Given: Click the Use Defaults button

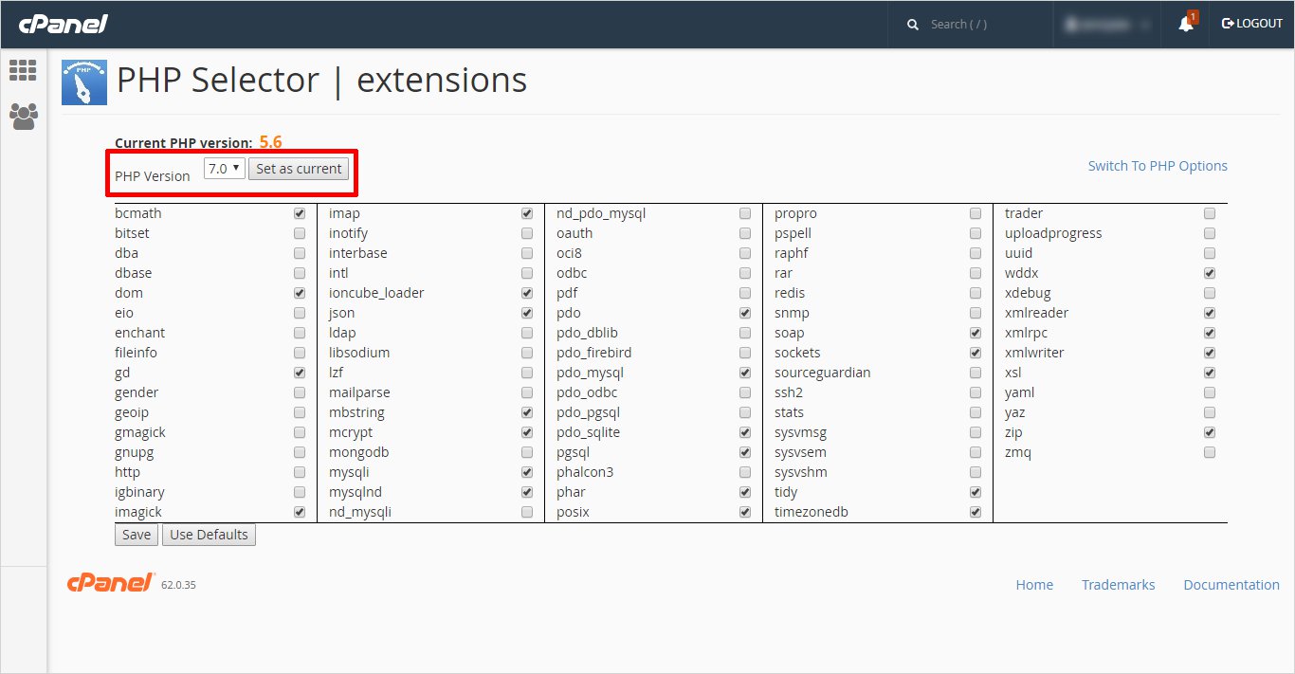Looking at the screenshot, I should pyautogui.click(x=209, y=535).
